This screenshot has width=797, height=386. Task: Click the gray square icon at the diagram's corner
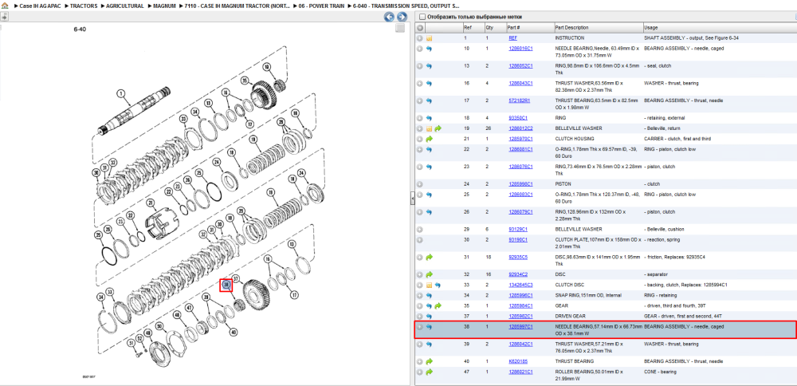400,29
